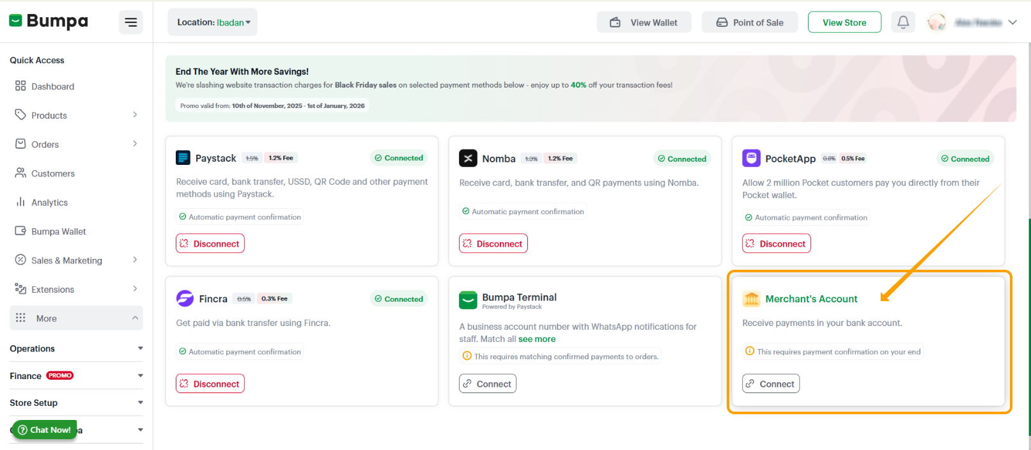Open Point of Sale

click(750, 22)
